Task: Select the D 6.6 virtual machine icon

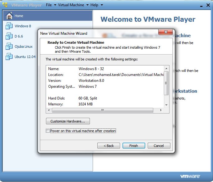Action: (x=9, y=36)
